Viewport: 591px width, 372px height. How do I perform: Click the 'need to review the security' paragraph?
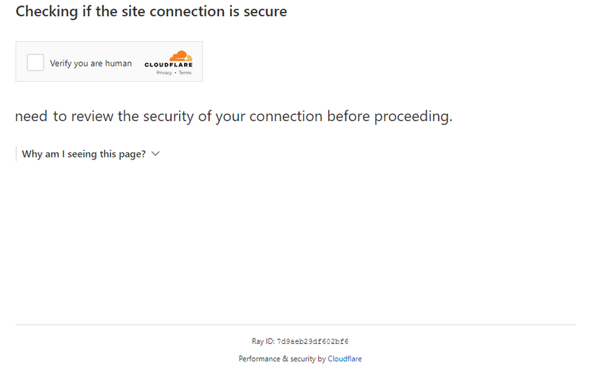(175, 116)
